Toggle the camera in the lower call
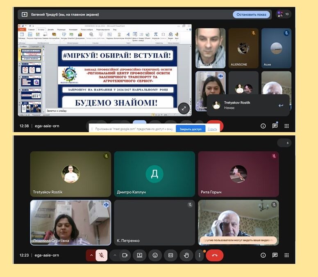318x277 pixels. point(125,255)
